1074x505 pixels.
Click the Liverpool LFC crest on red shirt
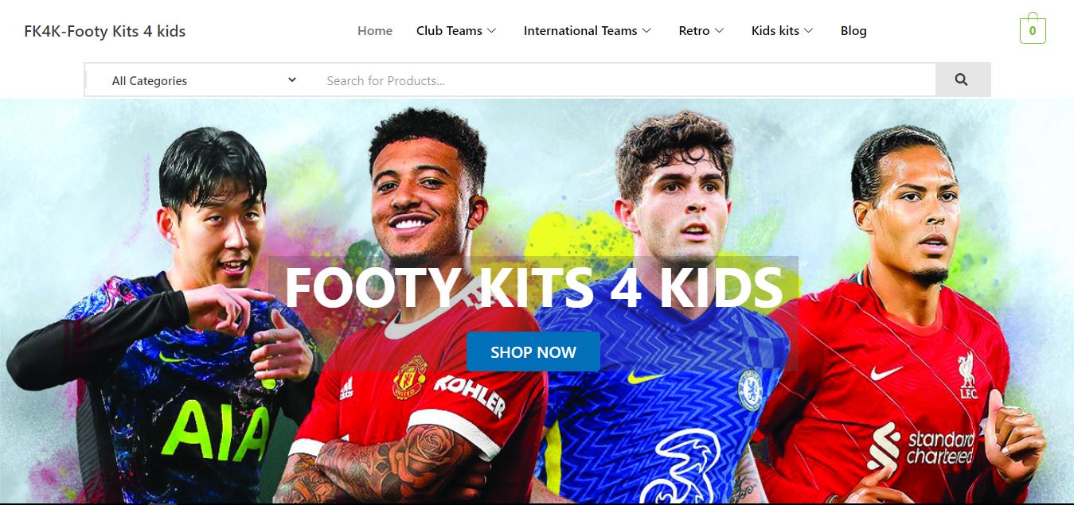click(x=967, y=377)
